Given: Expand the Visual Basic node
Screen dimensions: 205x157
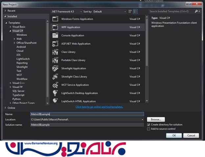Looking at the screenshot, I should (10, 27).
